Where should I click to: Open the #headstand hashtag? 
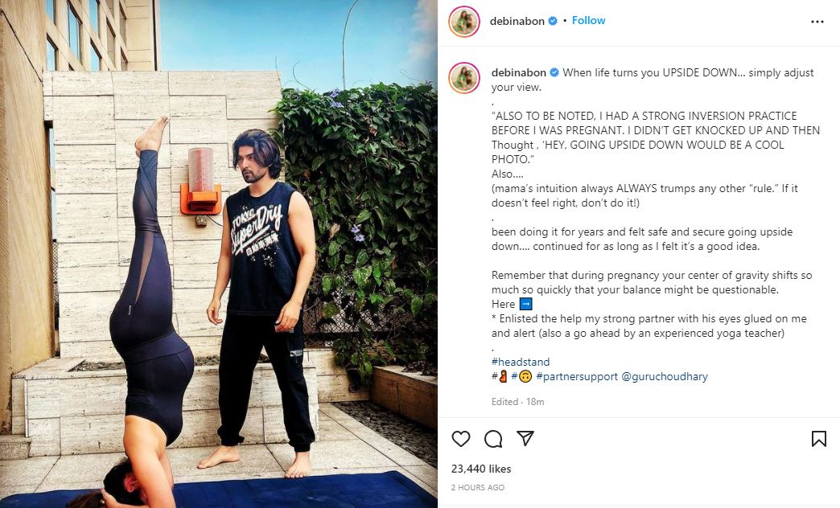[521, 362]
